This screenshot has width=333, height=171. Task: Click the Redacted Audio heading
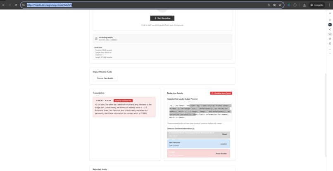[x=100, y=169]
